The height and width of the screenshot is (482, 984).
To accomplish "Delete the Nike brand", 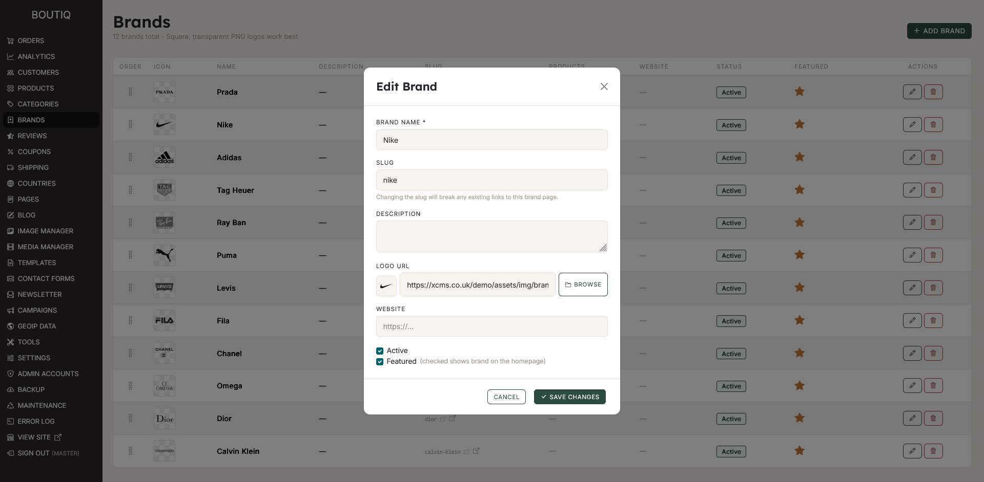I will [x=933, y=125].
